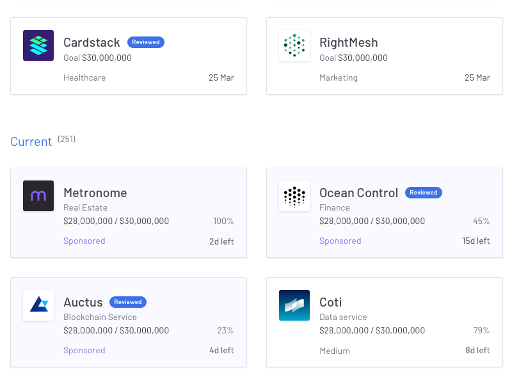This screenshot has height=384, width=512.
Task: Click the RightMesh dotted logo icon
Action: pyautogui.click(x=294, y=45)
